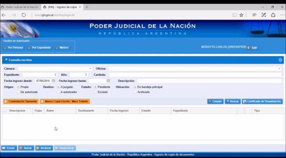Screen dimensions: 286x158
Task: Select Origen Propio radio button
Action: [x=18, y=87]
